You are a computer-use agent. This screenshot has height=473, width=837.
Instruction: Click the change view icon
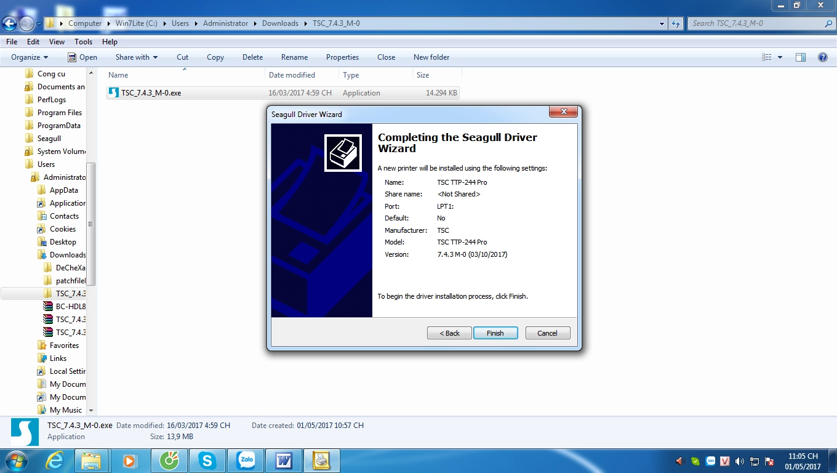(x=767, y=57)
